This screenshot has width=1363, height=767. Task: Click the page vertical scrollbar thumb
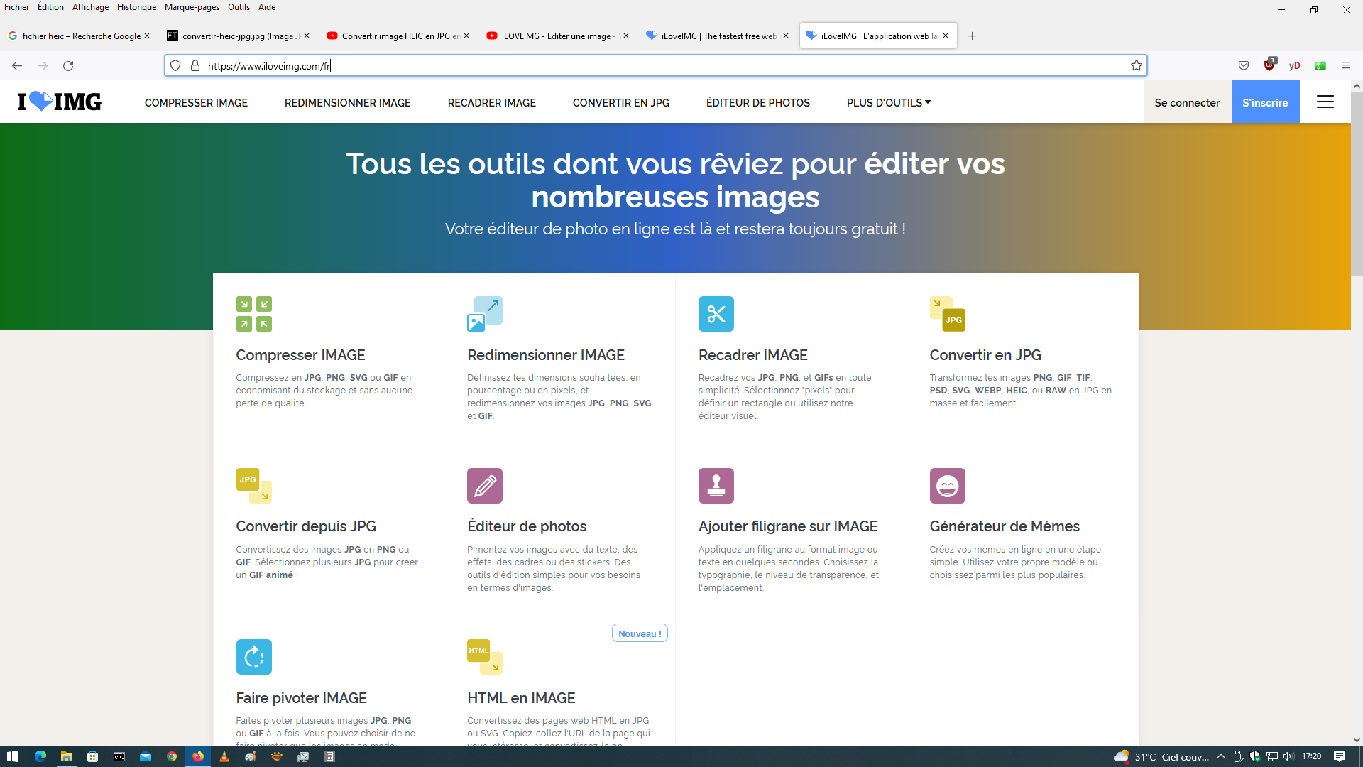(1357, 185)
